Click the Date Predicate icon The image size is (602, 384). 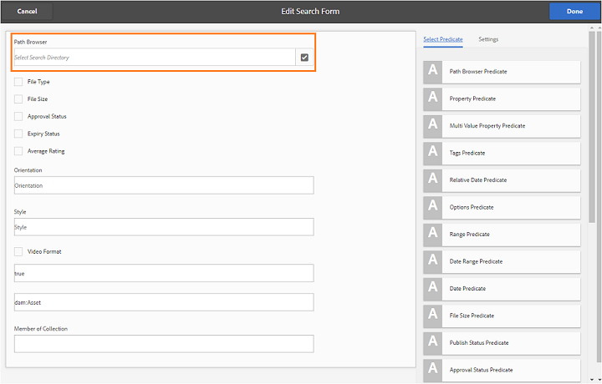[433, 289]
